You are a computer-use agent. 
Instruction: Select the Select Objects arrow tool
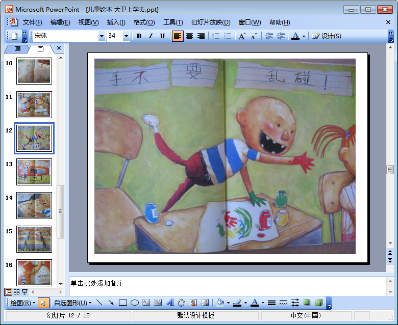(x=43, y=303)
